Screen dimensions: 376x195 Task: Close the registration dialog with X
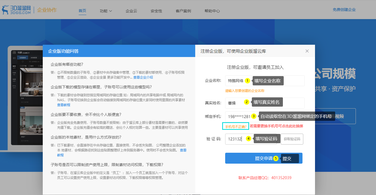tap(307, 51)
